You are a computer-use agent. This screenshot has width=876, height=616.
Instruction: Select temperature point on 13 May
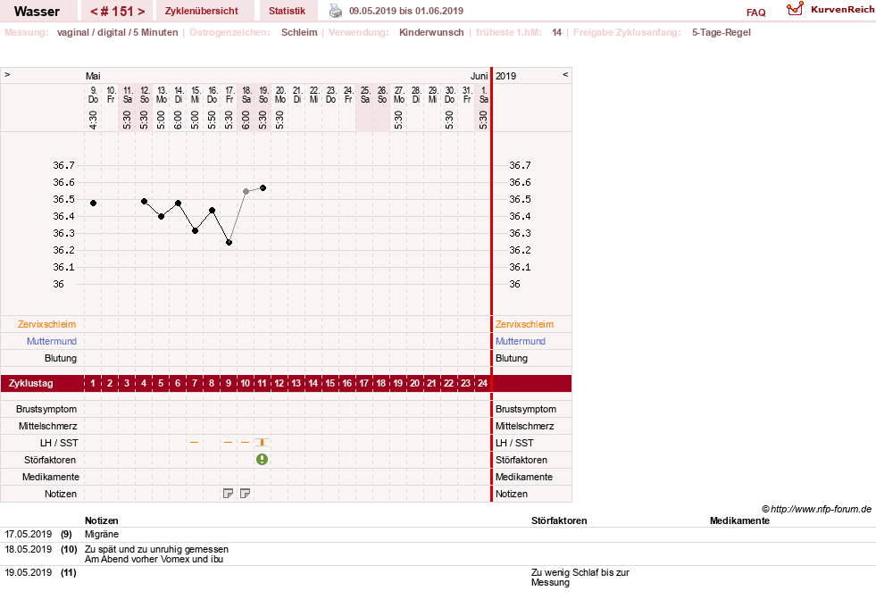coord(161,217)
